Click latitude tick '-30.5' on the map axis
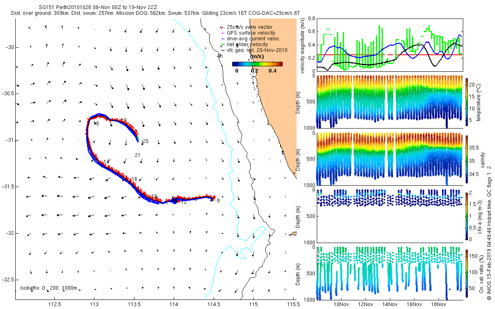495x309 pixels. (8, 94)
